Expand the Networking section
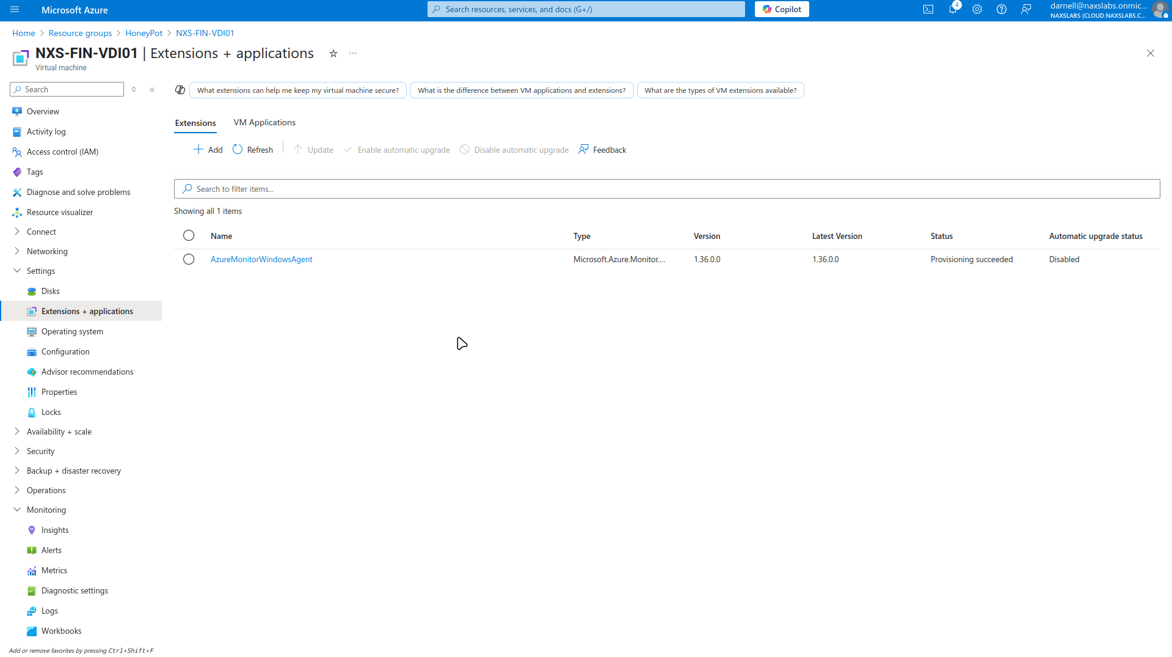This screenshot has width=1172, height=657. (x=17, y=252)
